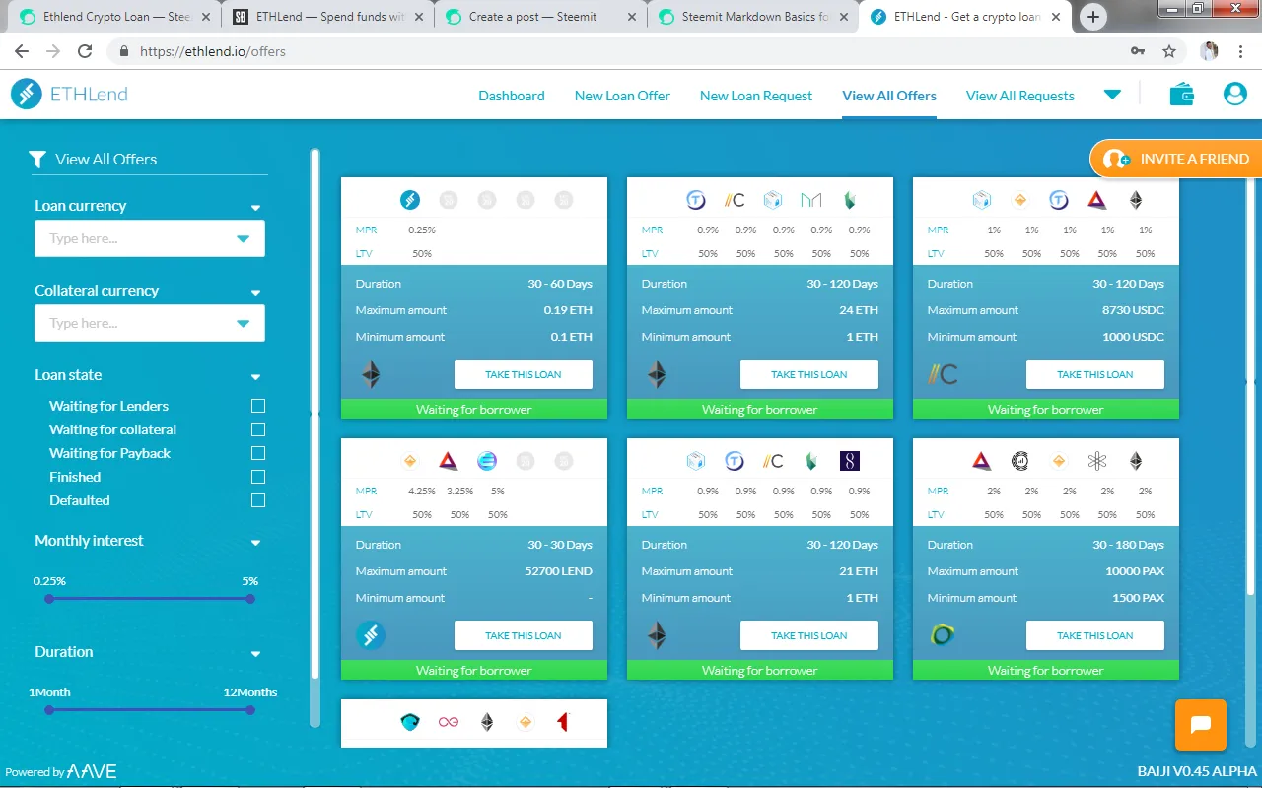Open New Loan Offer page

(x=622, y=96)
